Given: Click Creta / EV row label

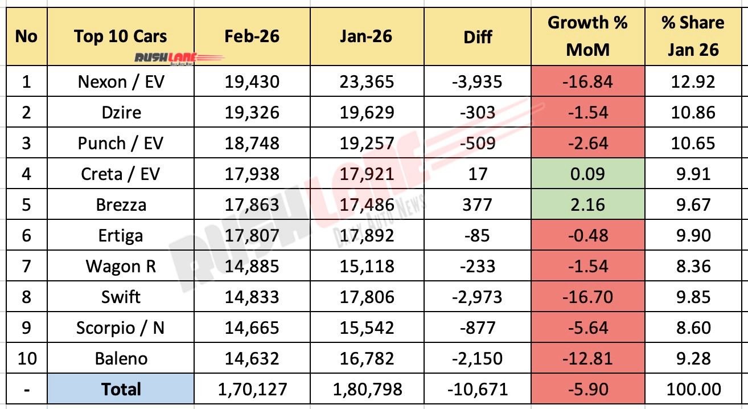Looking at the screenshot, I should click(x=121, y=174).
